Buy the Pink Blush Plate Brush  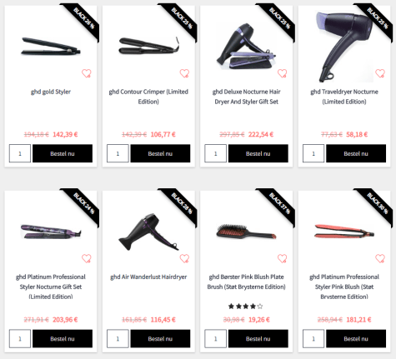pyautogui.click(x=258, y=338)
